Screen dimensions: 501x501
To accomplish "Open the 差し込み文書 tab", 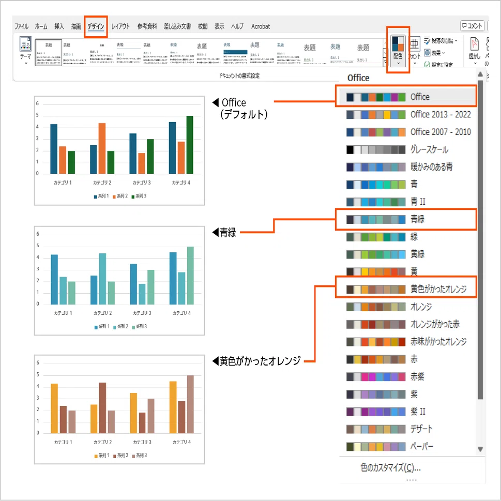I will 177,26.
